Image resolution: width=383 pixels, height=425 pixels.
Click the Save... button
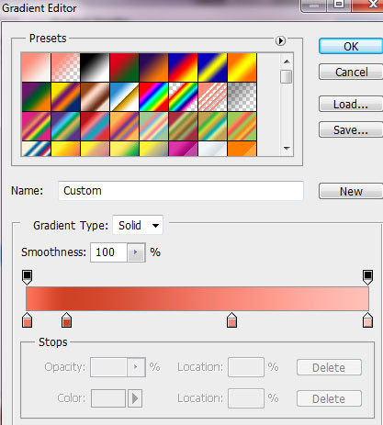351,130
